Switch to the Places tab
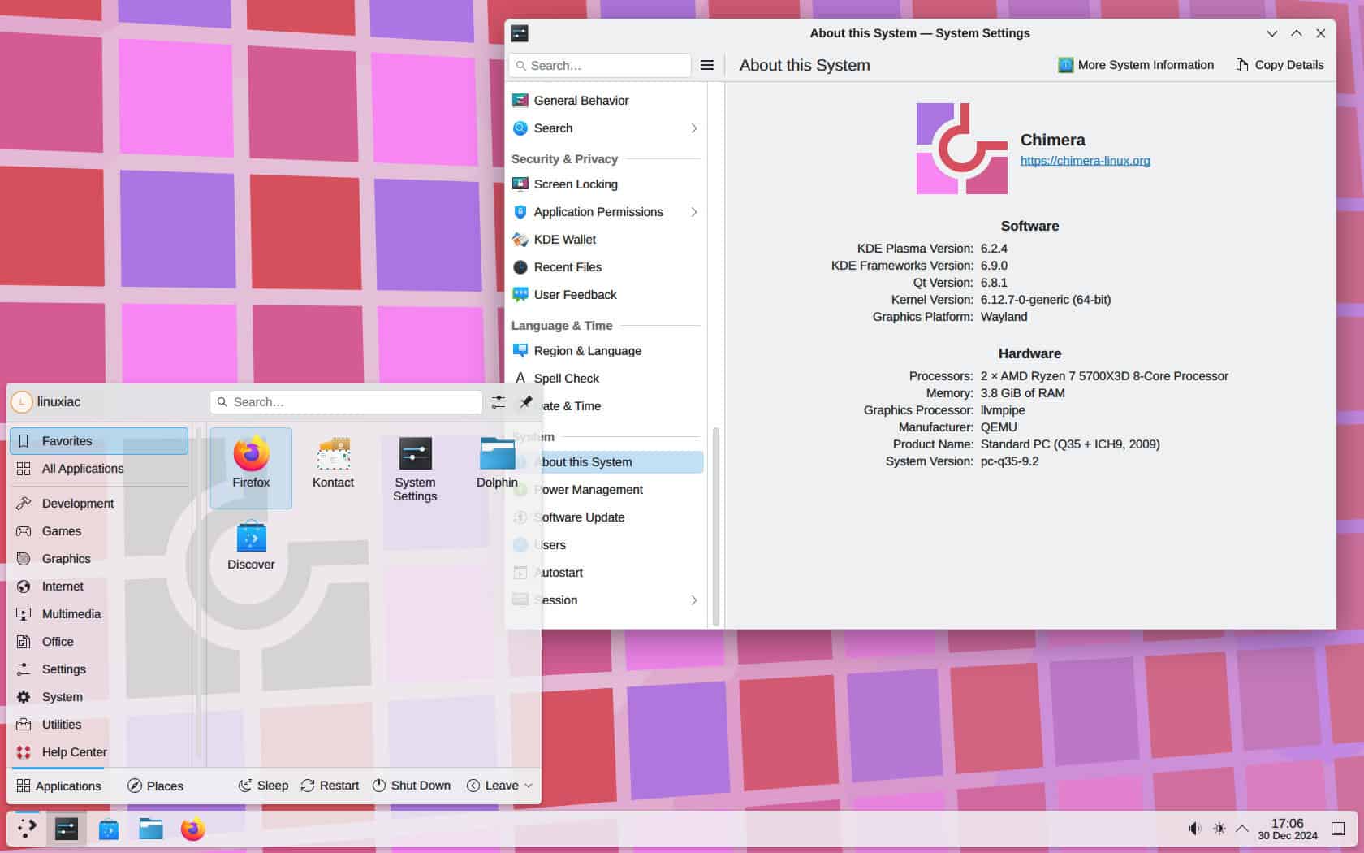The width and height of the screenshot is (1364, 853). coord(155,786)
